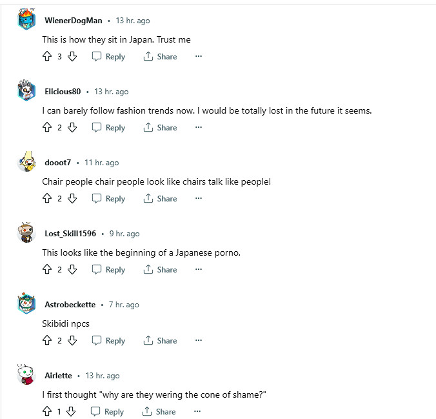Open the Airlette user profile link
The image size is (436, 419).
tap(58, 376)
